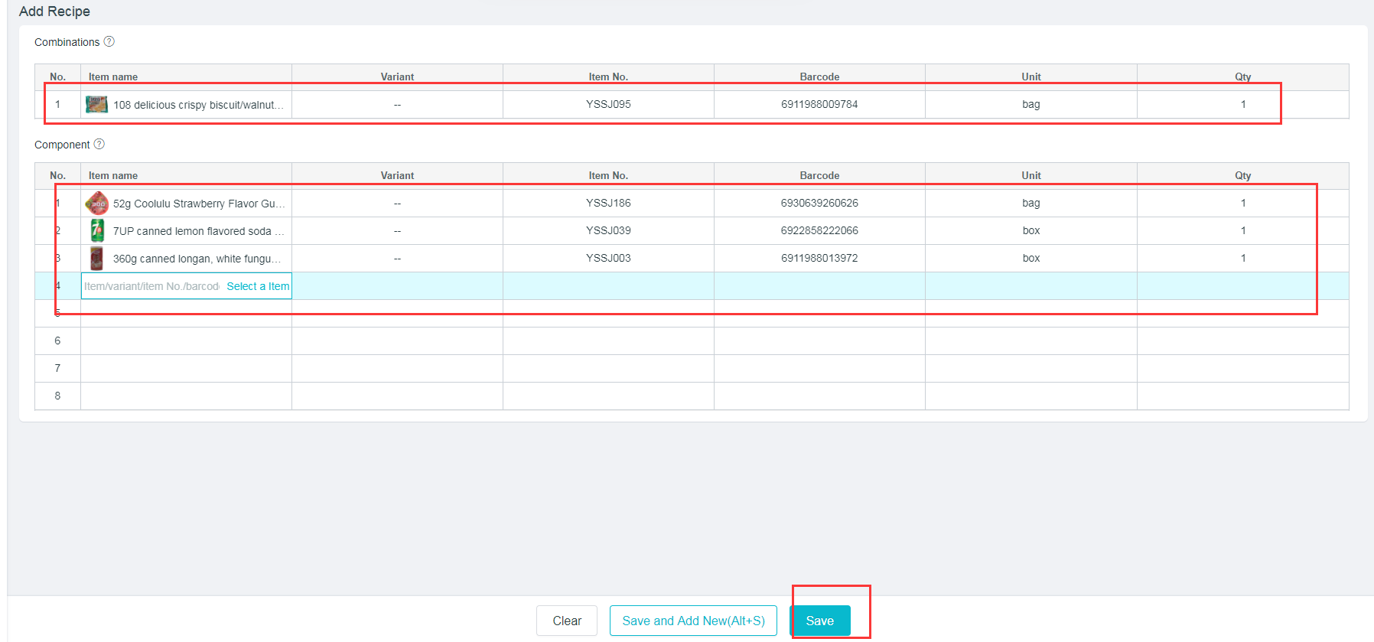Click barcode 6911988009784 in Combinations table
This screenshot has height=642, width=1374.
tap(819, 104)
